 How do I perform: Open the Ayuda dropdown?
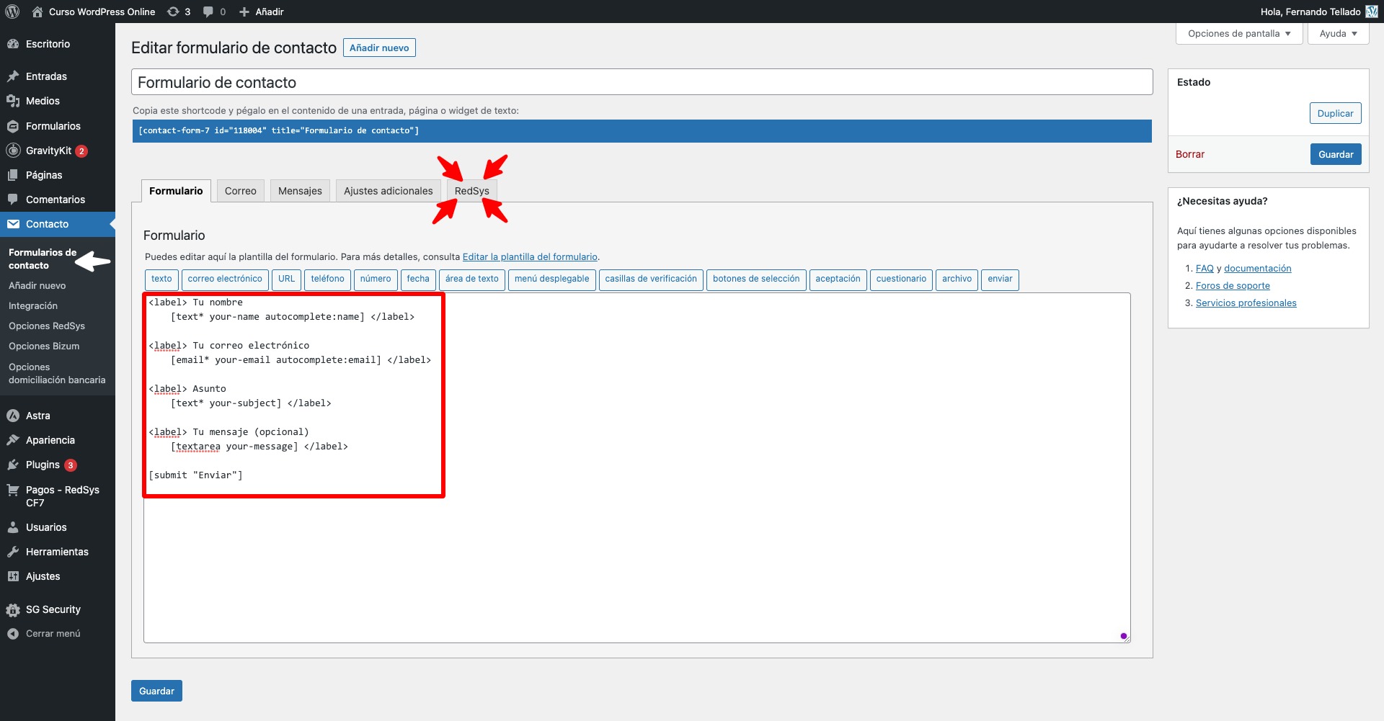click(x=1337, y=33)
